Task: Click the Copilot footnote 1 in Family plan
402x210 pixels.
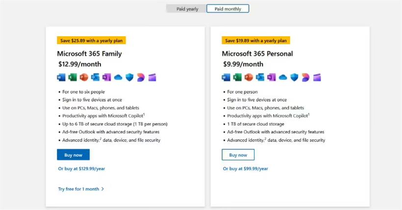Action: [144, 114]
